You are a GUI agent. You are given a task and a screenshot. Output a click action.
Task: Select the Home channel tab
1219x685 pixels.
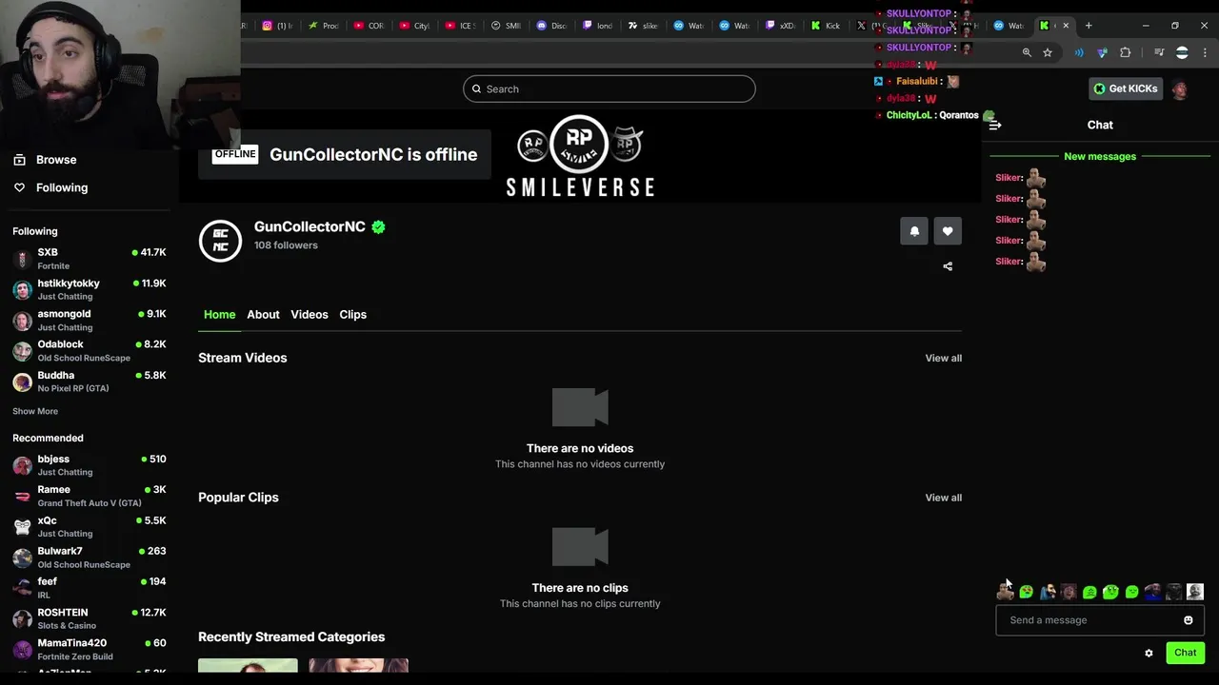click(219, 315)
